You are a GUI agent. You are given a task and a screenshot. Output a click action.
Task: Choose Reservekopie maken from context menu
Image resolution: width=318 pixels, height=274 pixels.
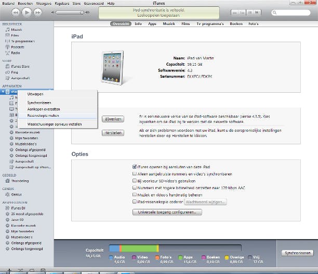[58, 116]
